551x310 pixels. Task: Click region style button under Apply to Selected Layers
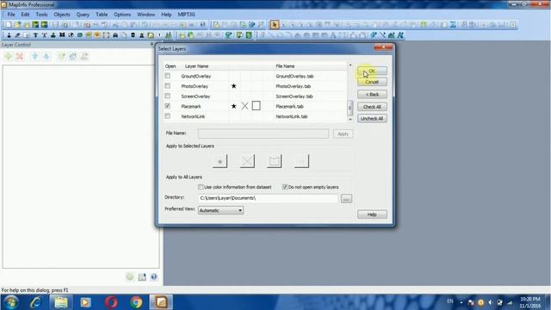point(274,161)
